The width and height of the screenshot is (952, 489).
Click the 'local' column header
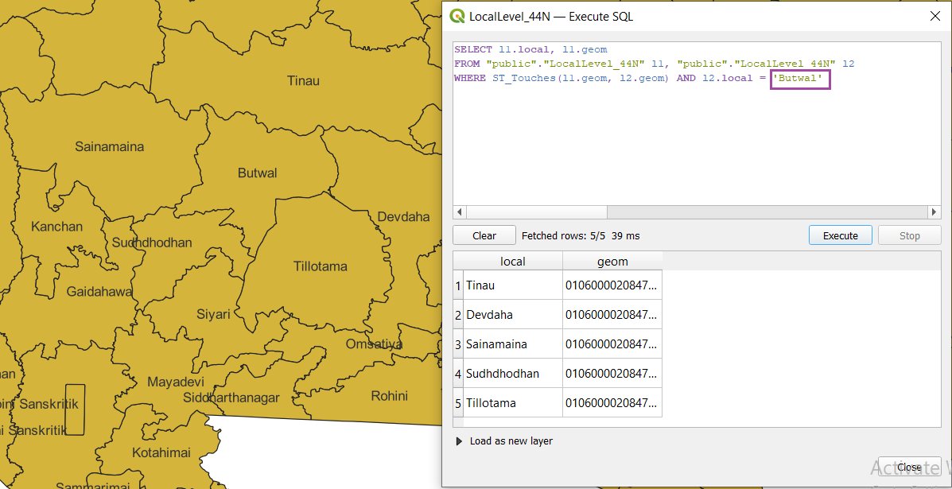point(512,262)
